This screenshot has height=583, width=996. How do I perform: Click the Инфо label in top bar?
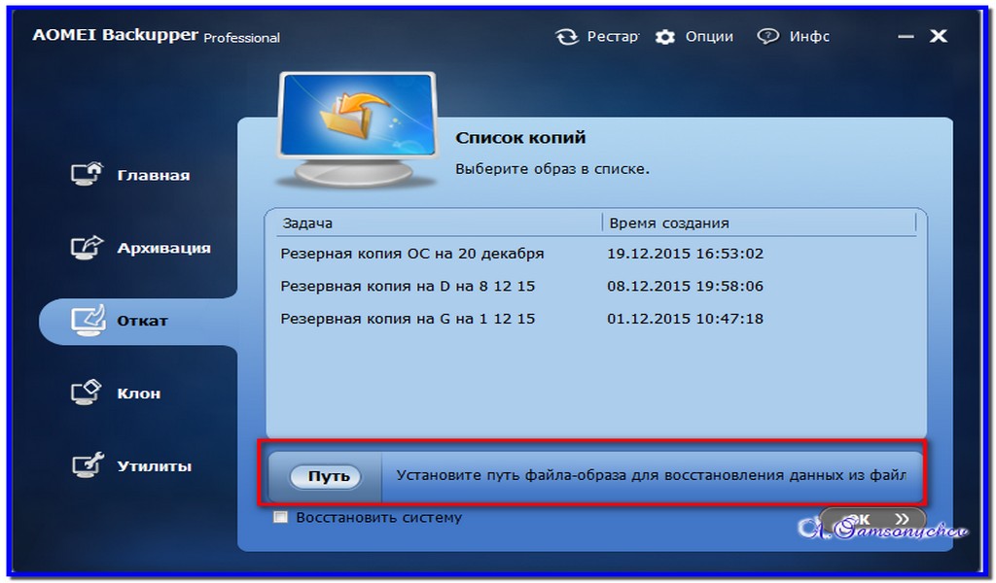pos(809,37)
